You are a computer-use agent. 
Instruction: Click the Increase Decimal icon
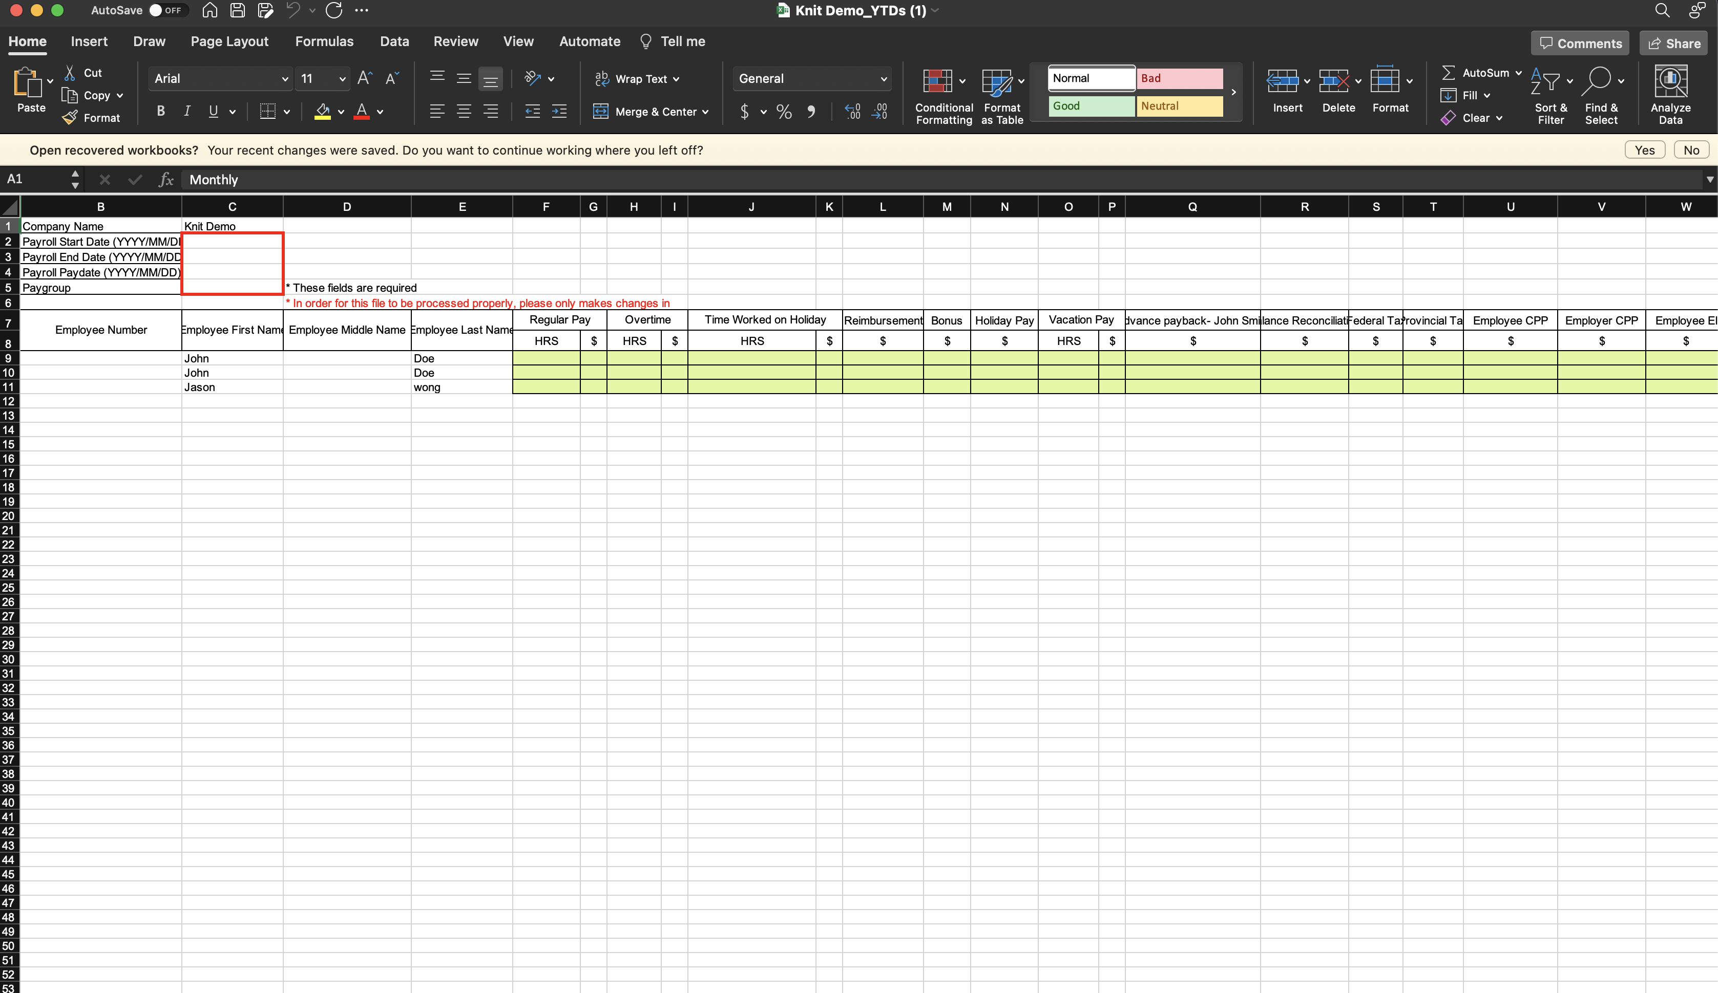(x=852, y=112)
